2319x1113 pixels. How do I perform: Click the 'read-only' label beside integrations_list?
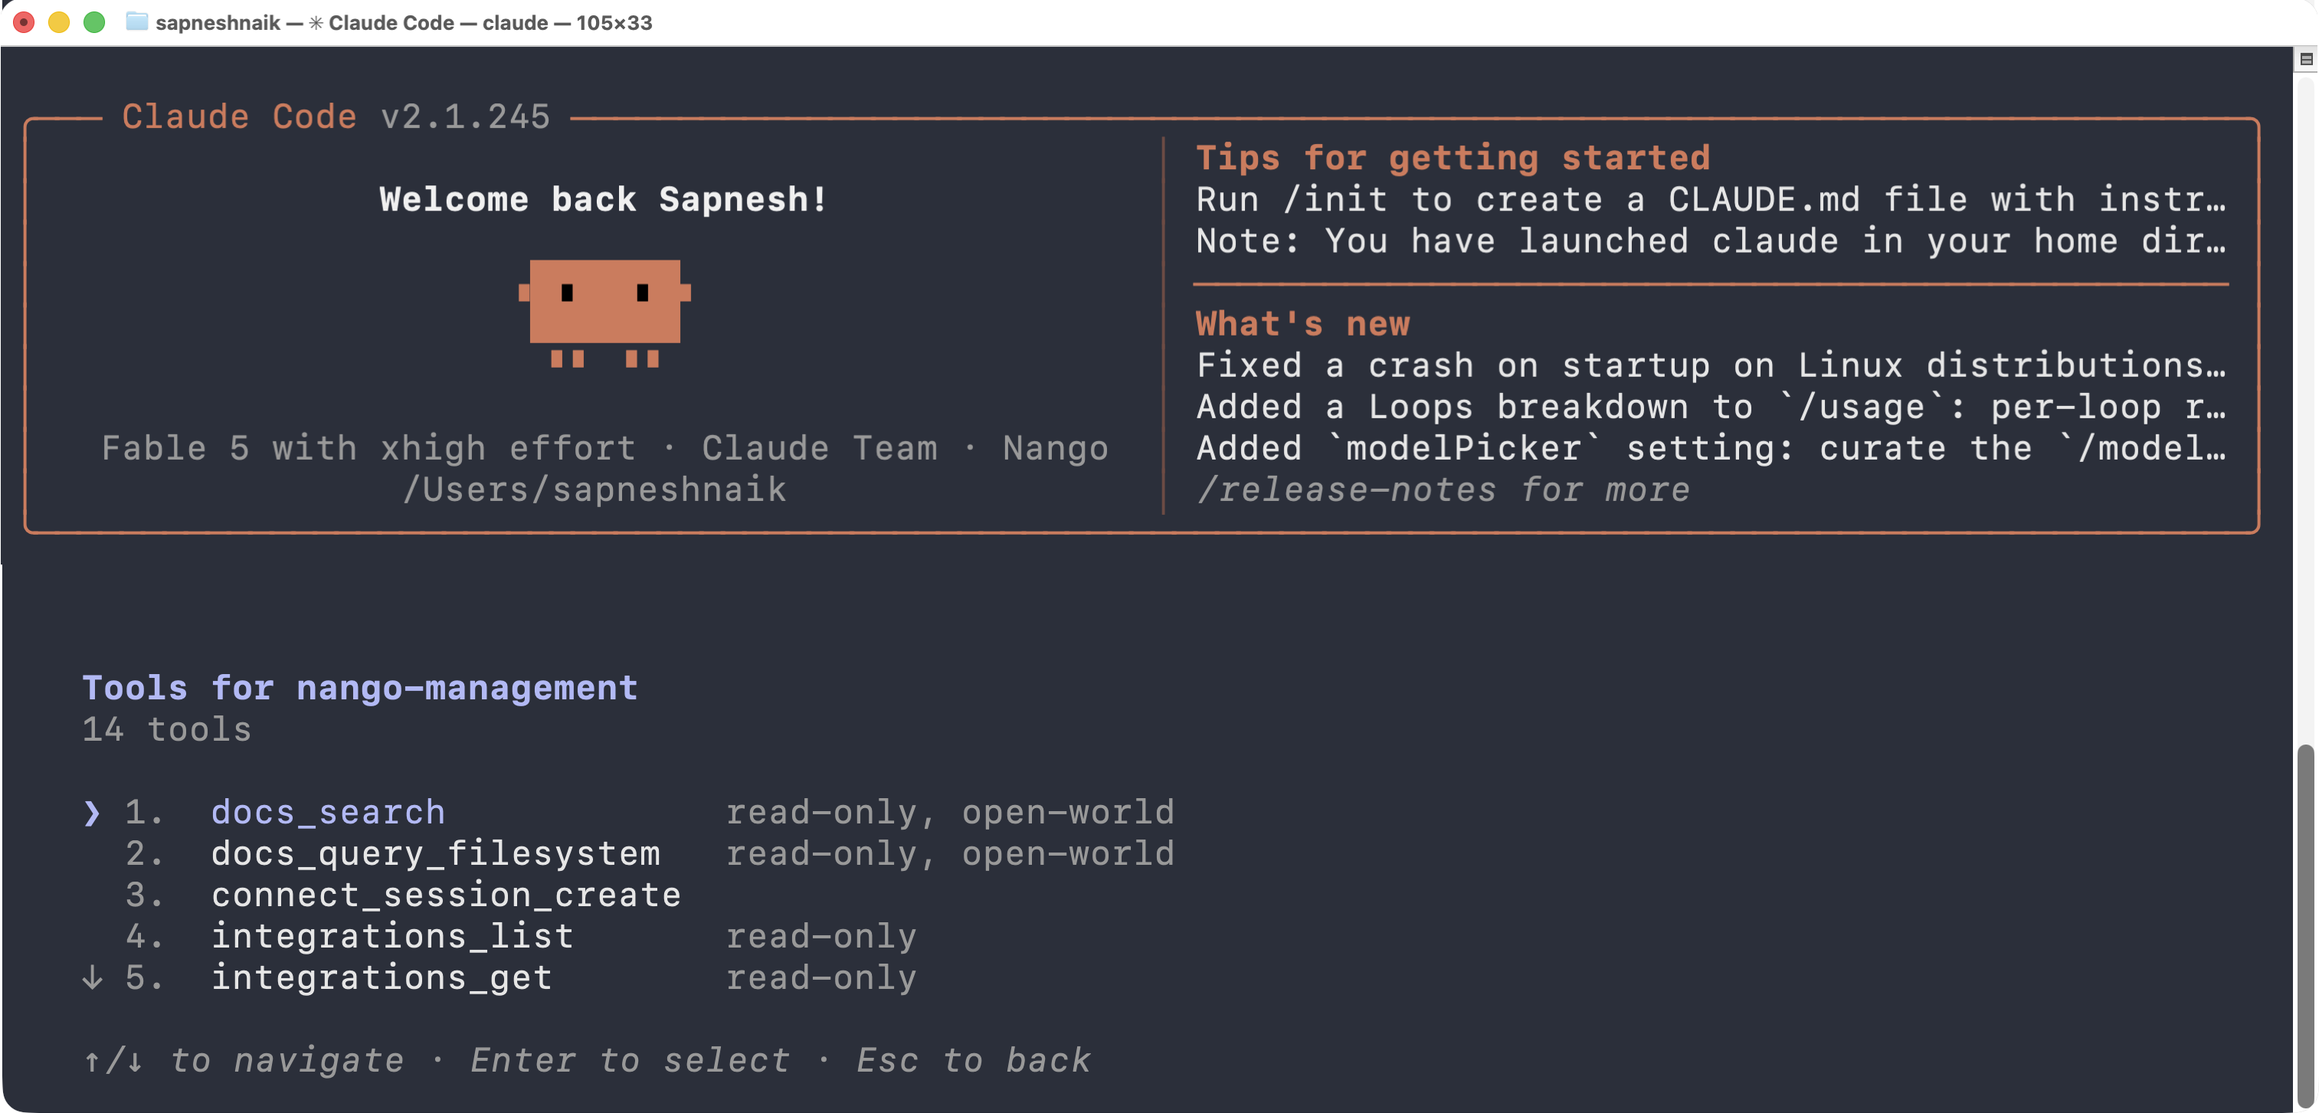point(821,937)
